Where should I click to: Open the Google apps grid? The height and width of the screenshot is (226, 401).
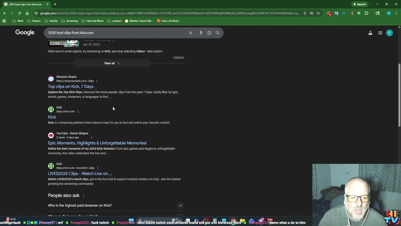click(380, 33)
